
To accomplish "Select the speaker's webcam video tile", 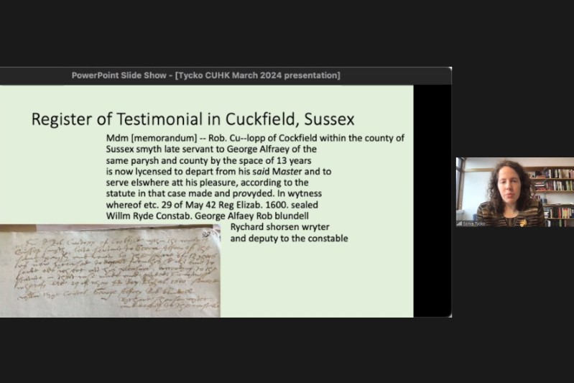I will [514, 192].
